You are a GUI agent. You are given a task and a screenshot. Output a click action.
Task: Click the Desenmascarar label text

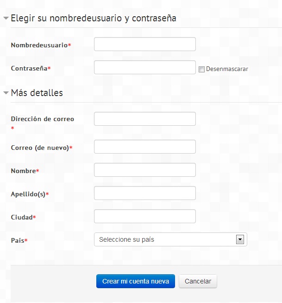pyautogui.click(x=227, y=69)
